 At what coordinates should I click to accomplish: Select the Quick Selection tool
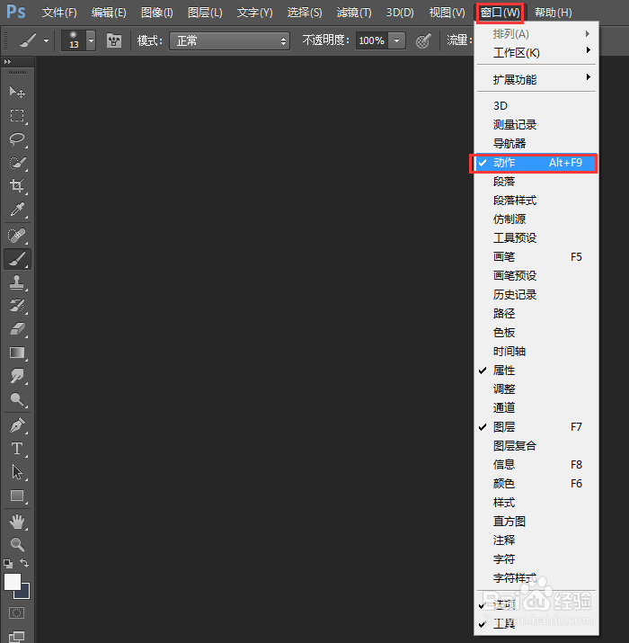click(x=17, y=163)
